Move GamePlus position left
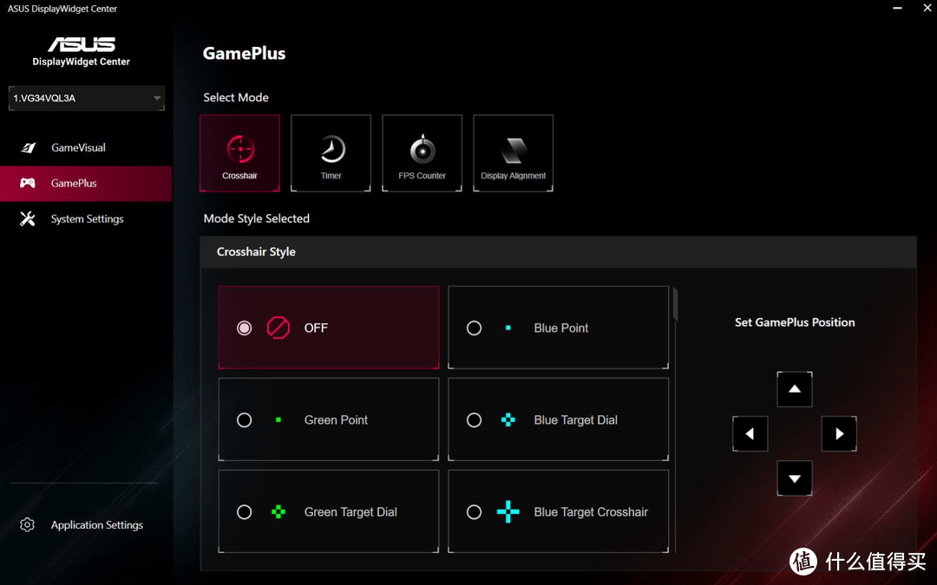This screenshot has width=937, height=585. click(x=750, y=434)
